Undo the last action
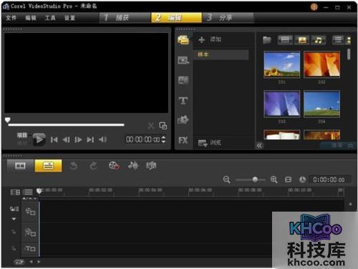 pyautogui.click(x=74, y=166)
